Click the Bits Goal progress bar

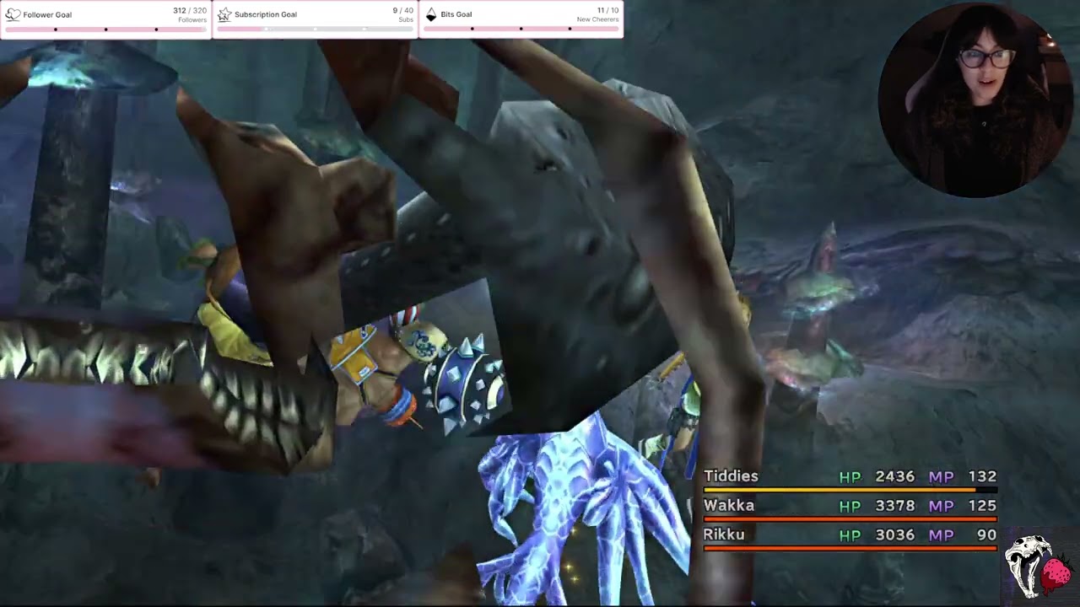tap(521, 29)
